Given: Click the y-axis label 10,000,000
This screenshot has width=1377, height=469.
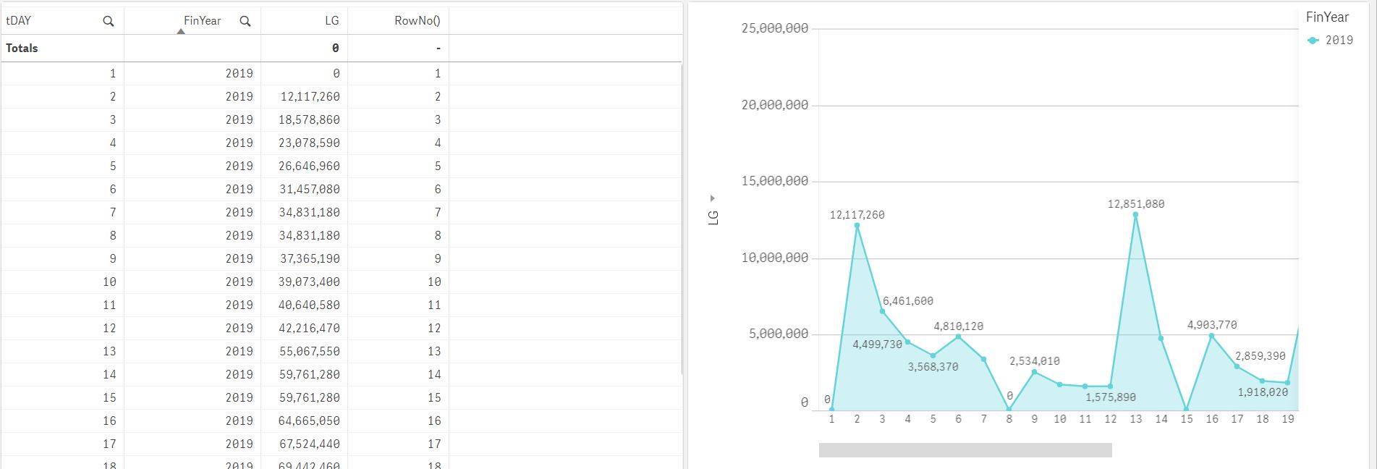Looking at the screenshot, I should 775,258.
